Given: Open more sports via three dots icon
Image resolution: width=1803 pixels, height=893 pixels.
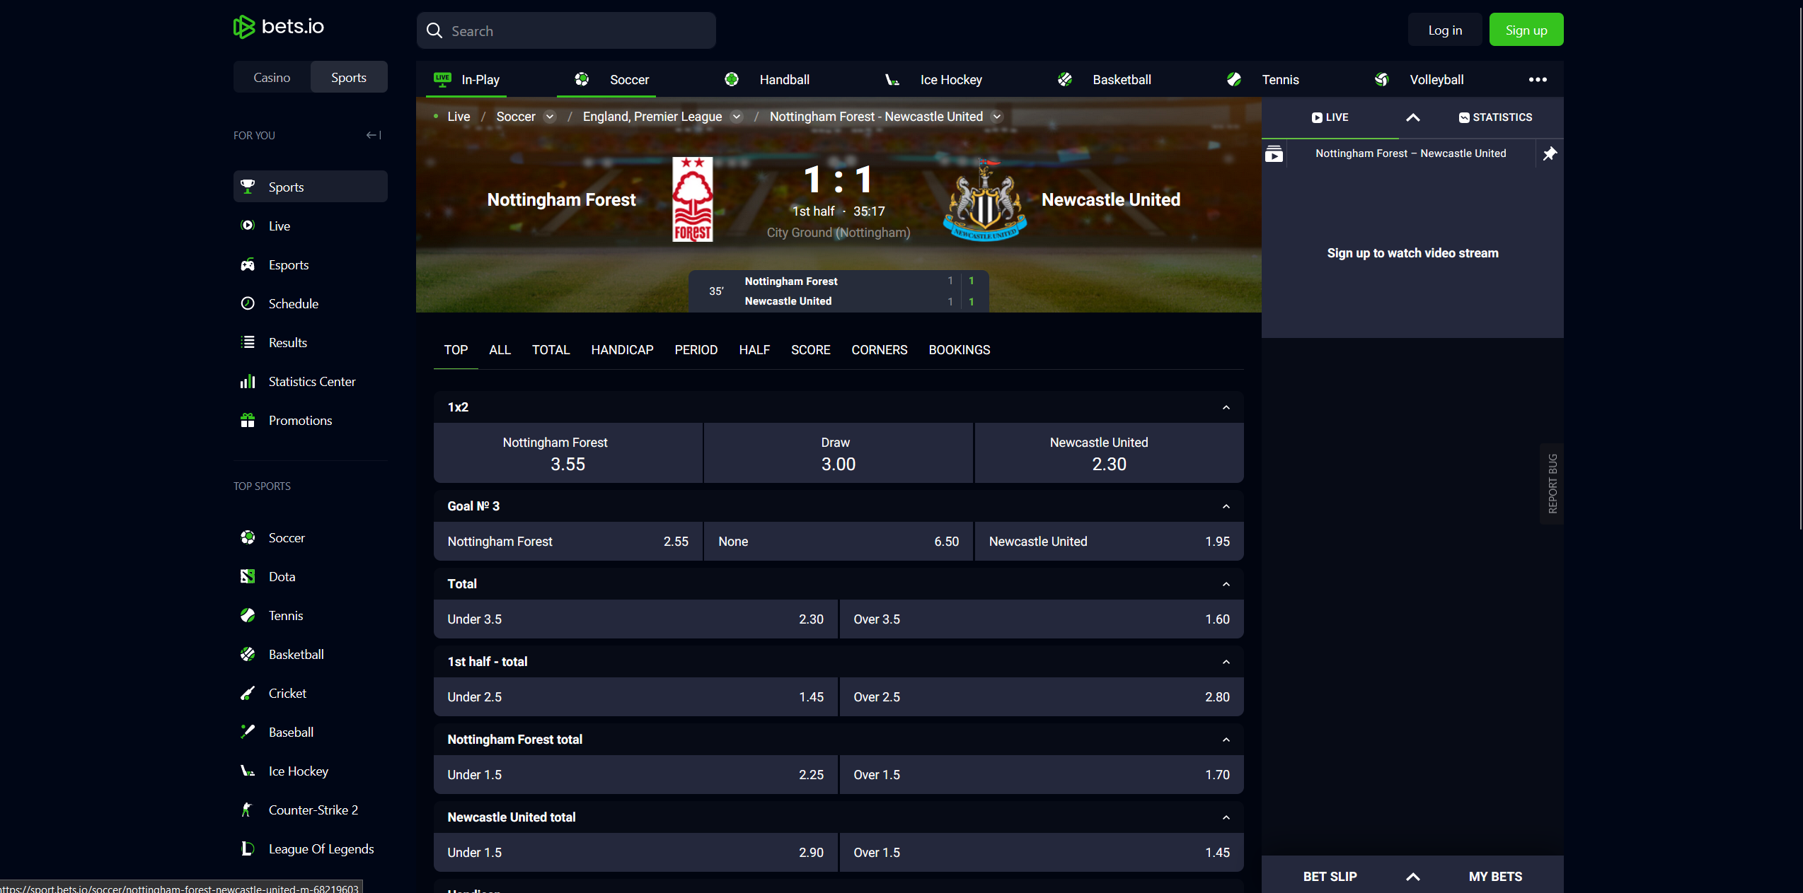Looking at the screenshot, I should pos(1537,79).
